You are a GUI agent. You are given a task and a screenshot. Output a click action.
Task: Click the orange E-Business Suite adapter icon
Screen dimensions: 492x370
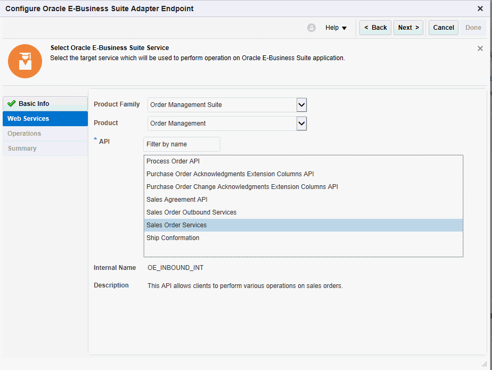pos(25,61)
